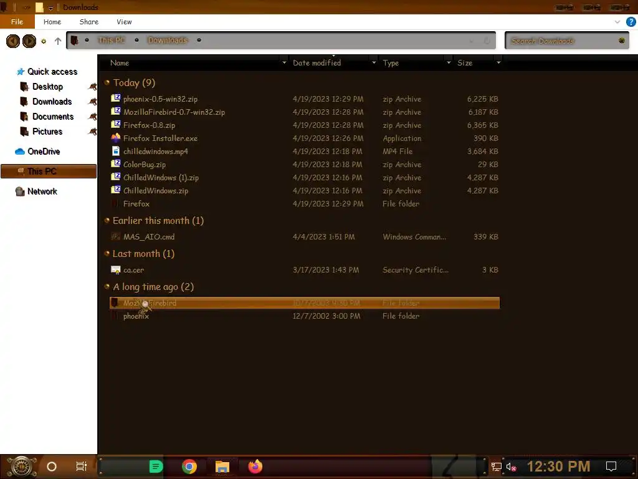Image resolution: width=638 pixels, height=479 pixels.
Task: Collapse the A long time ago group
Action: [x=107, y=287]
